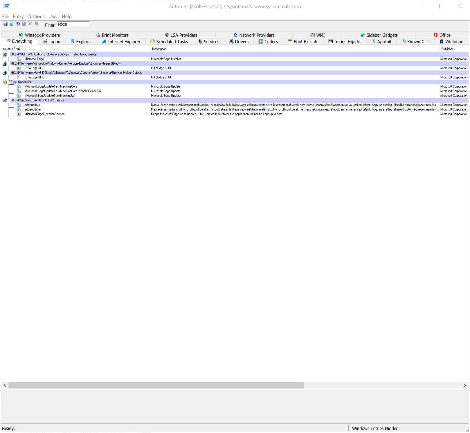The image size is (470, 433).
Task: Switch to the Winsock Providers tab
Action: tap(39, 35)
